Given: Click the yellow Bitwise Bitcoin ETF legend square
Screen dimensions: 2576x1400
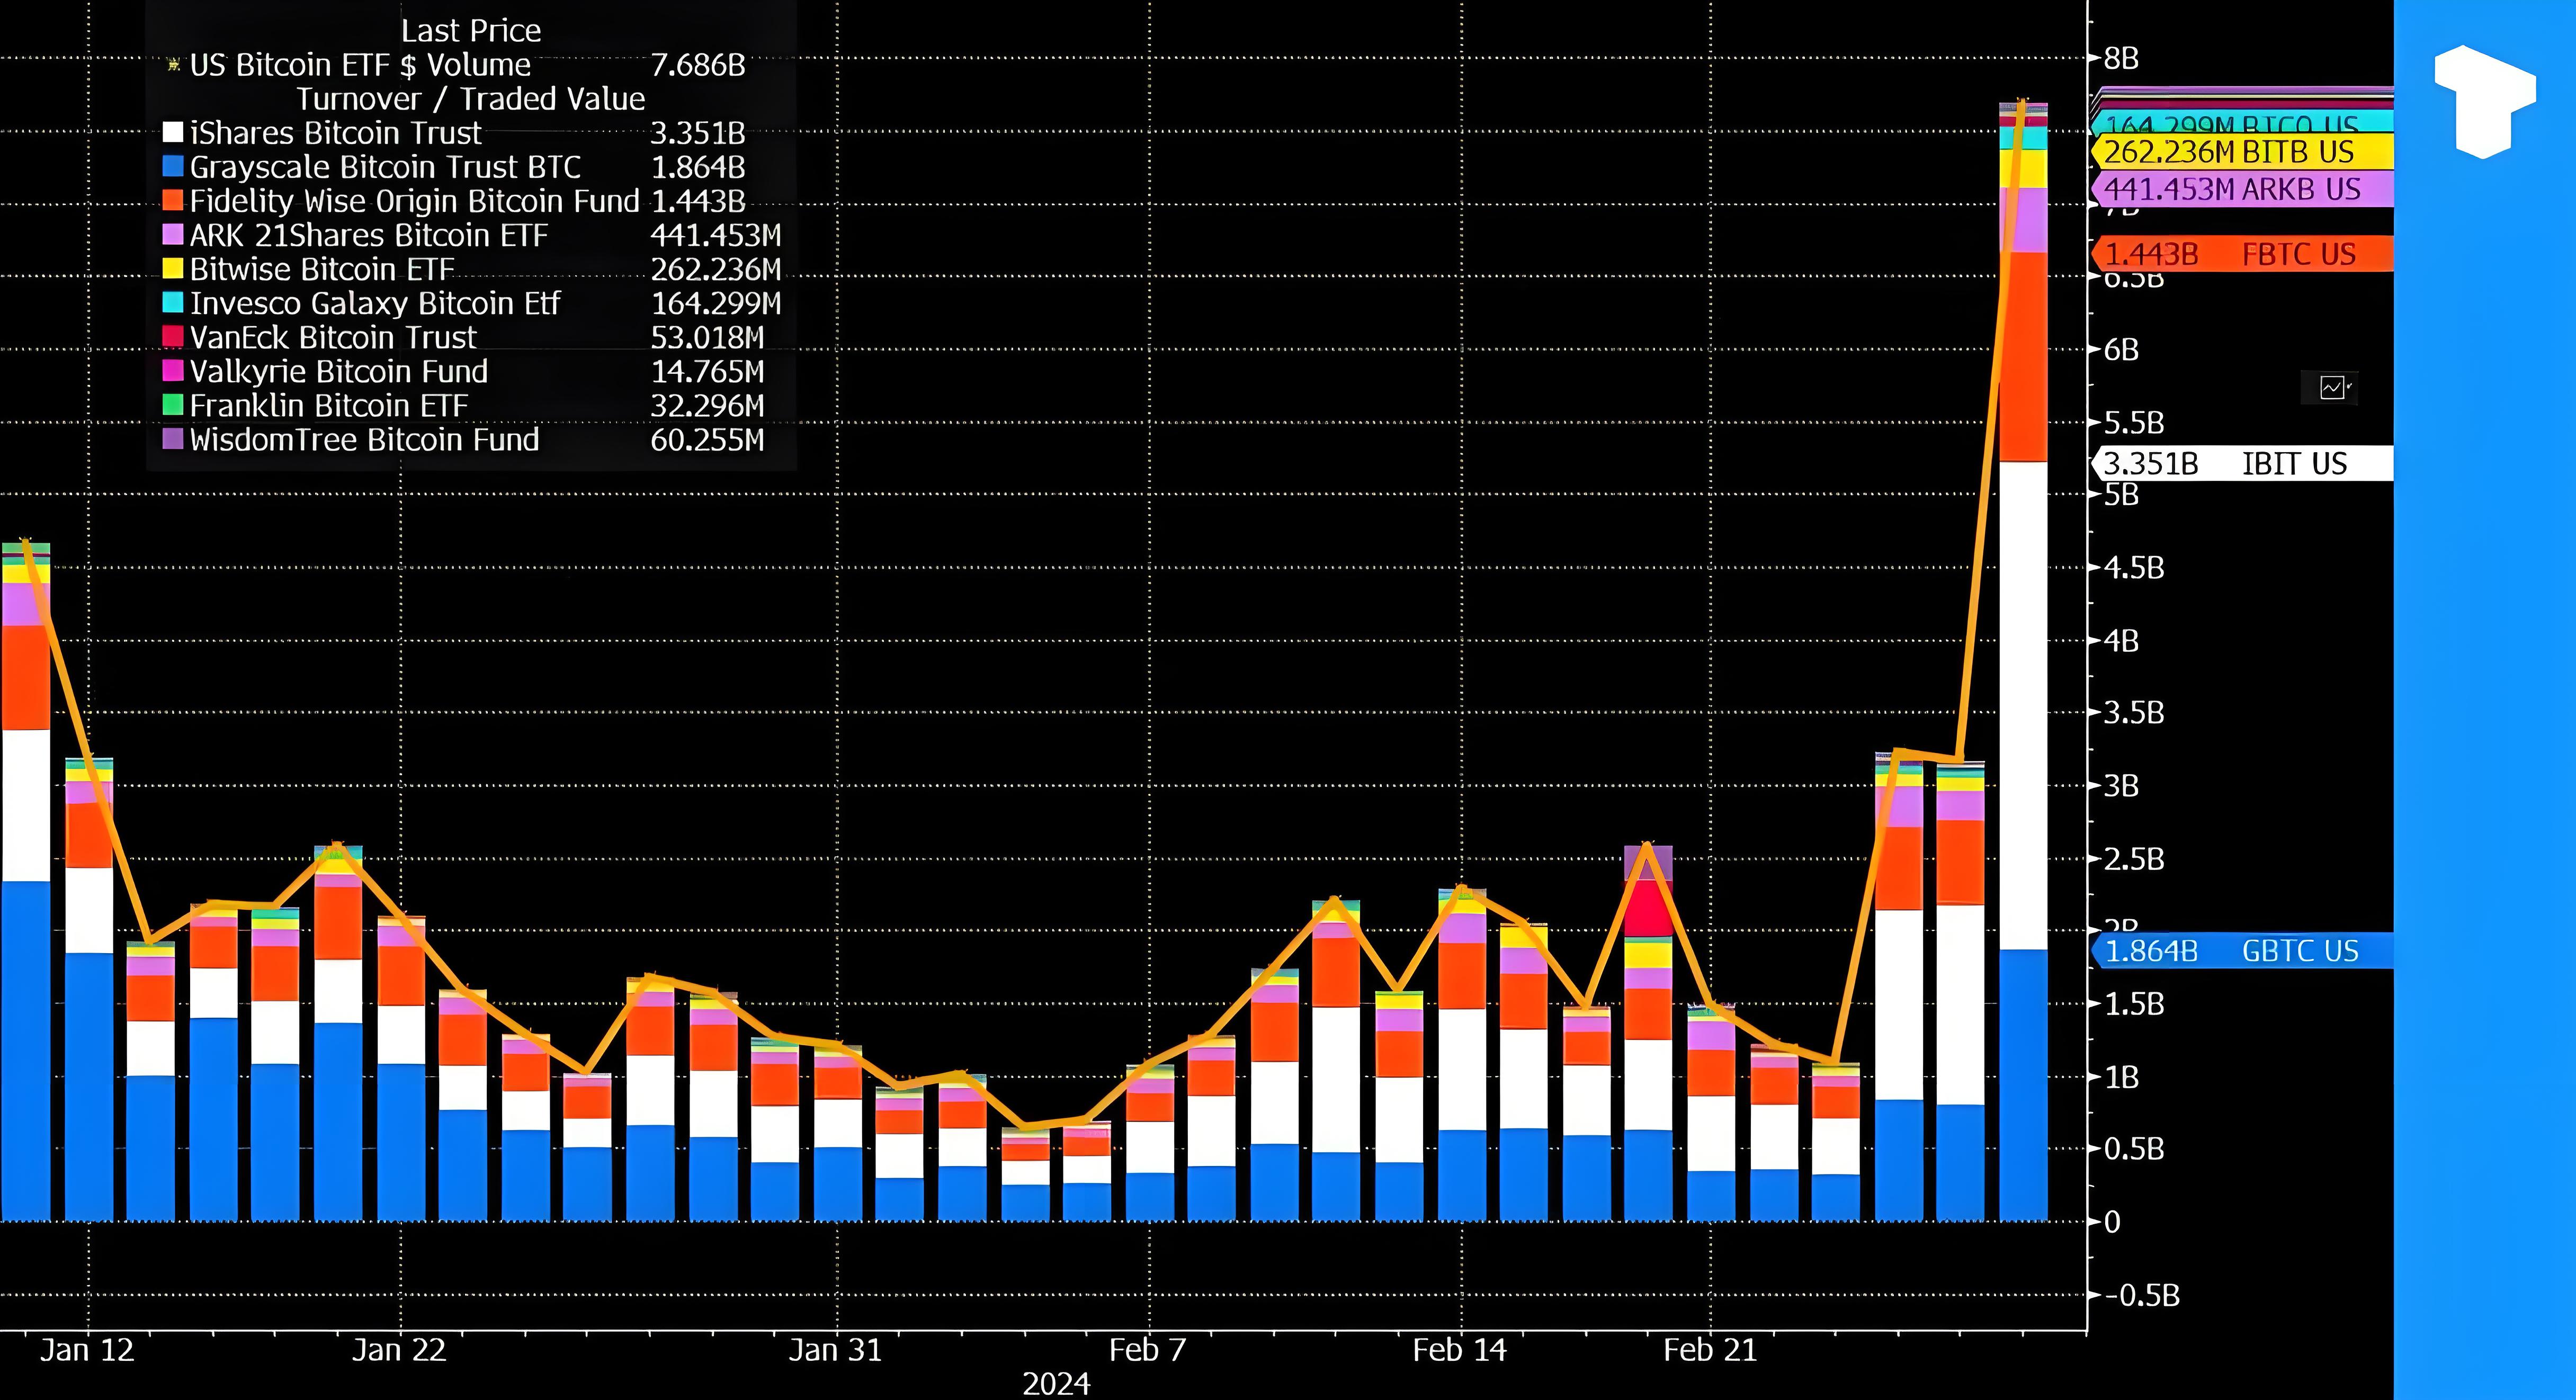Looking at the screenshot, I should [173, 268].
